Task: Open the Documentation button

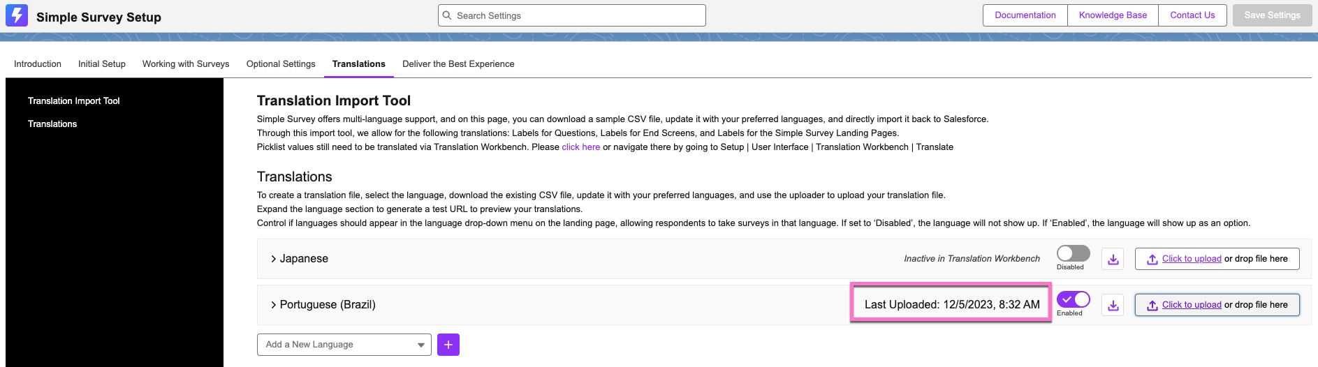Action: [x=1025, y=15]
